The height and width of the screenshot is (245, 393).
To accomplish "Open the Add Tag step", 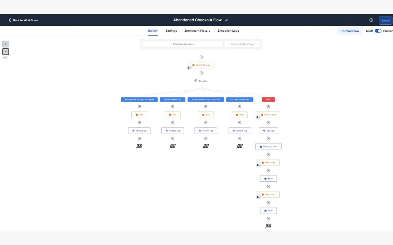I will click(x=268, y=130).
